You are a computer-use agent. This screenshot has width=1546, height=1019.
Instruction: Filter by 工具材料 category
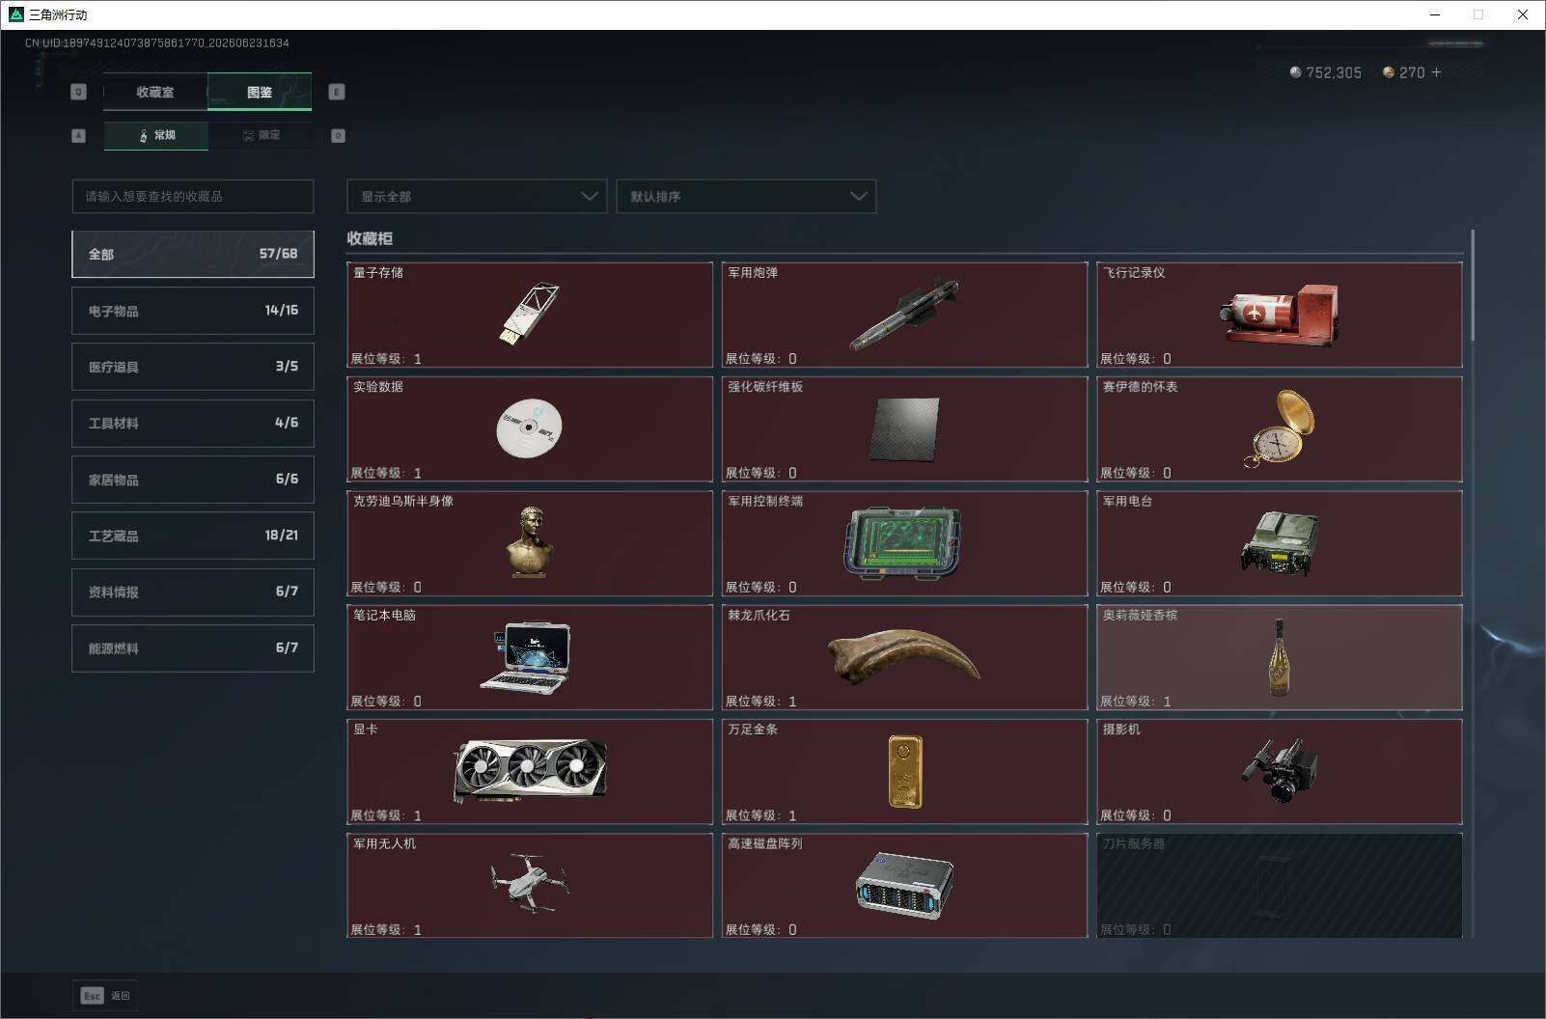click(193, 423)
